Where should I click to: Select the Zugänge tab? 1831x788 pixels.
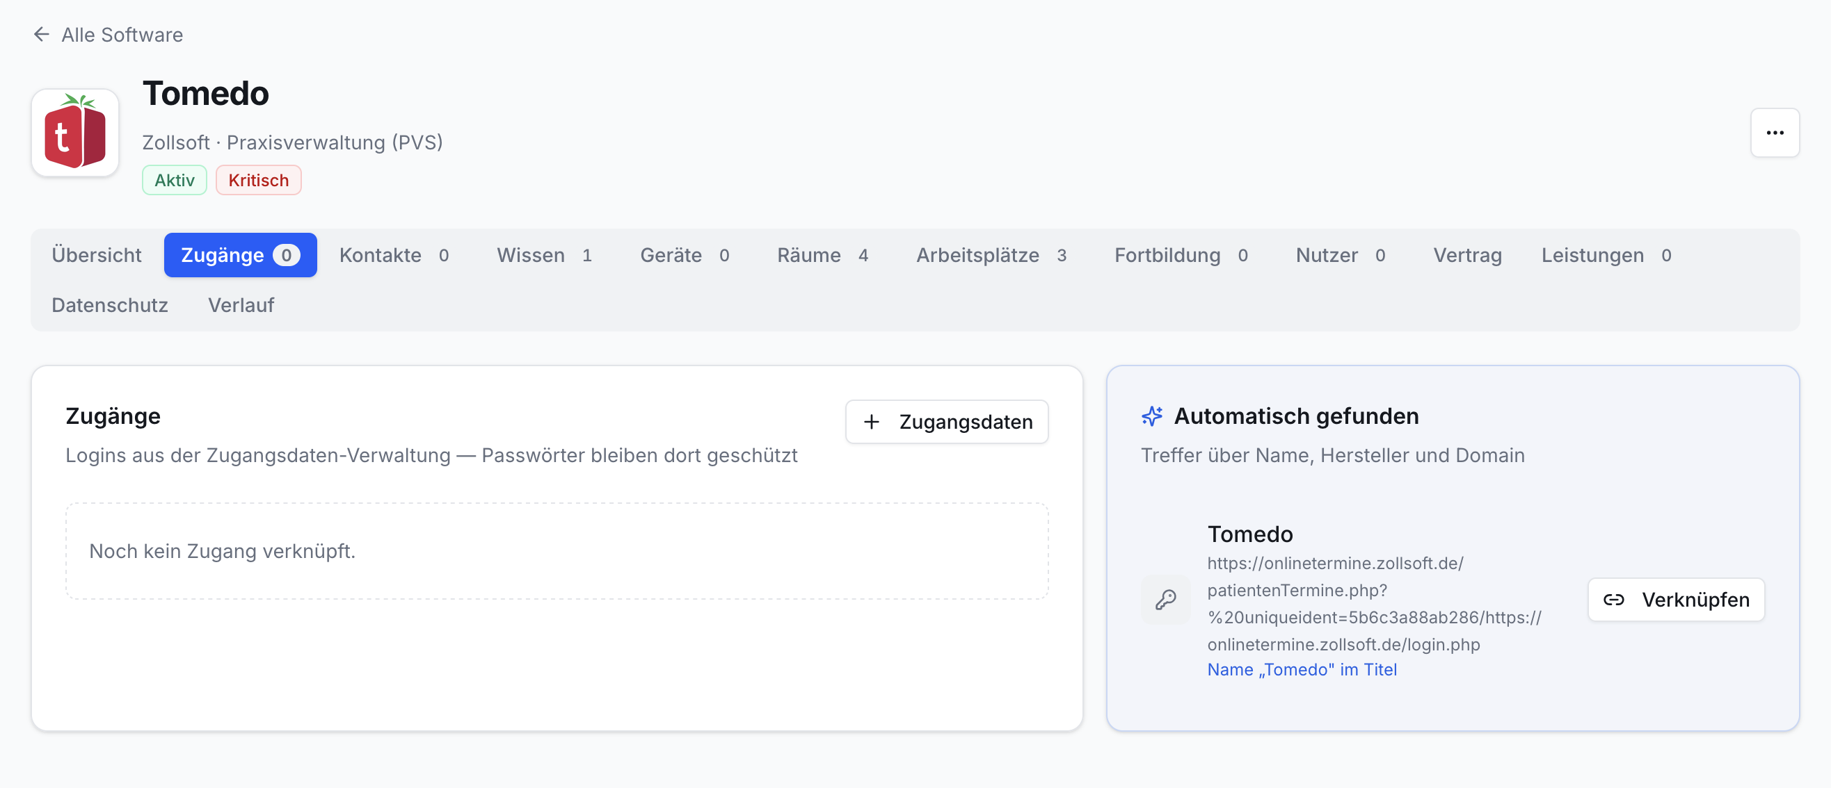click(x=240, y=255)
